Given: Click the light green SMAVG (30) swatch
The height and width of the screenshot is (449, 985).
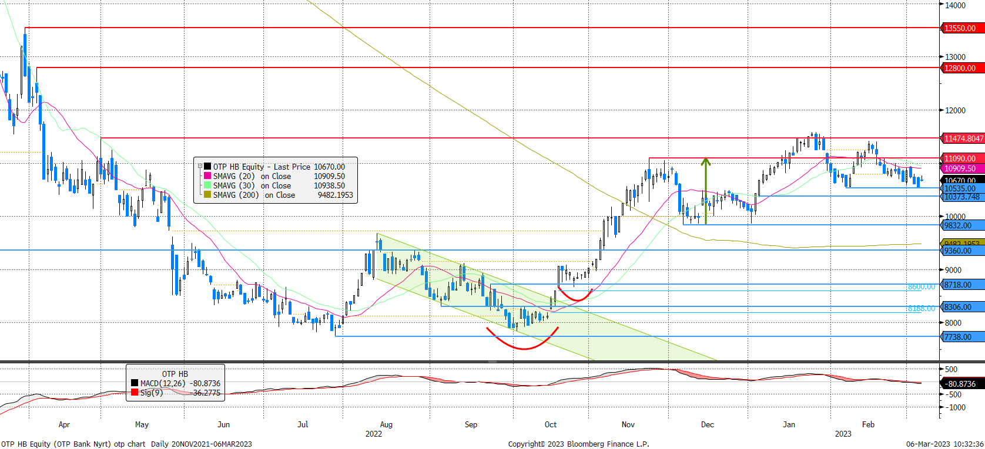Looking at the screenshot, I should [207, 185].
